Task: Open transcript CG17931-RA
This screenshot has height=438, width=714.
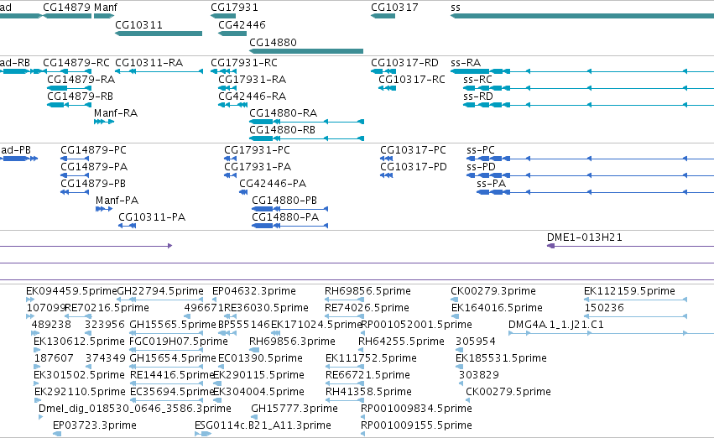Action: click(253, 79)
